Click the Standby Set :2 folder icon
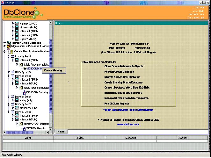Viewport: 211px width, 158px height. (12, 72)
